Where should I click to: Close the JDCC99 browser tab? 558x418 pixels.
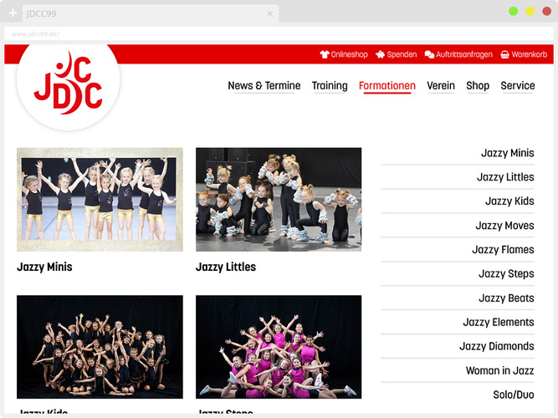point(270,13)
